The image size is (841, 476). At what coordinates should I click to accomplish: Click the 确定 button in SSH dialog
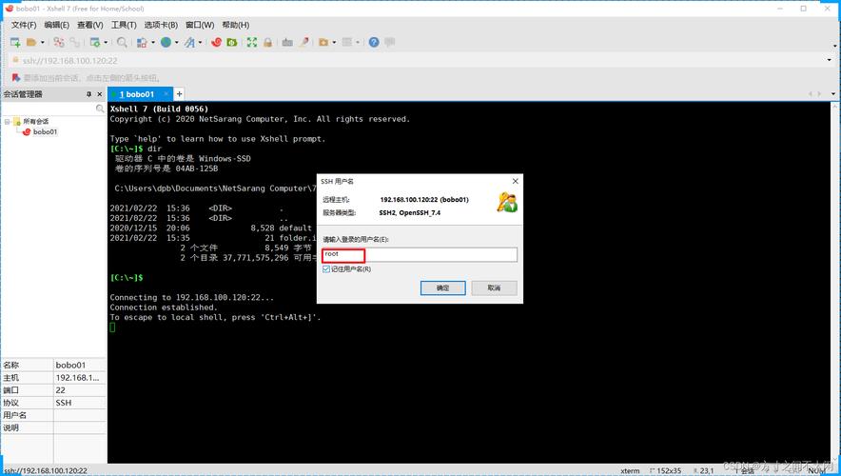click(x=442, y=288)
